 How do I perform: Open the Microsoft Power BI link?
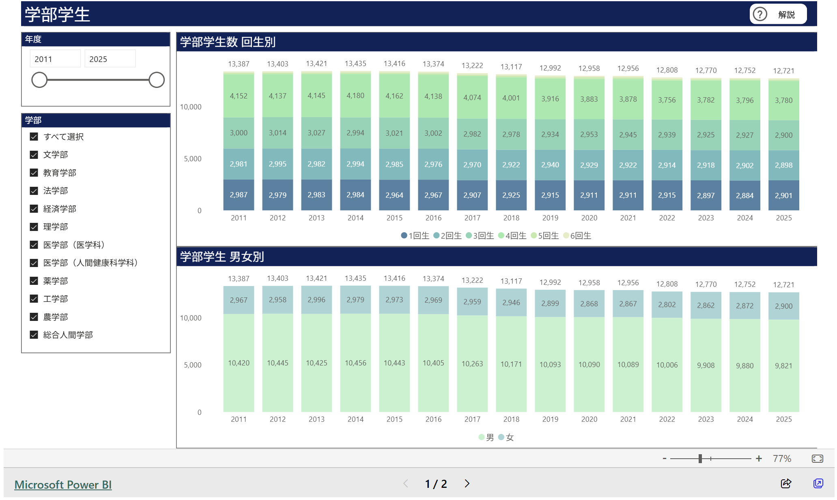[63, 483]
